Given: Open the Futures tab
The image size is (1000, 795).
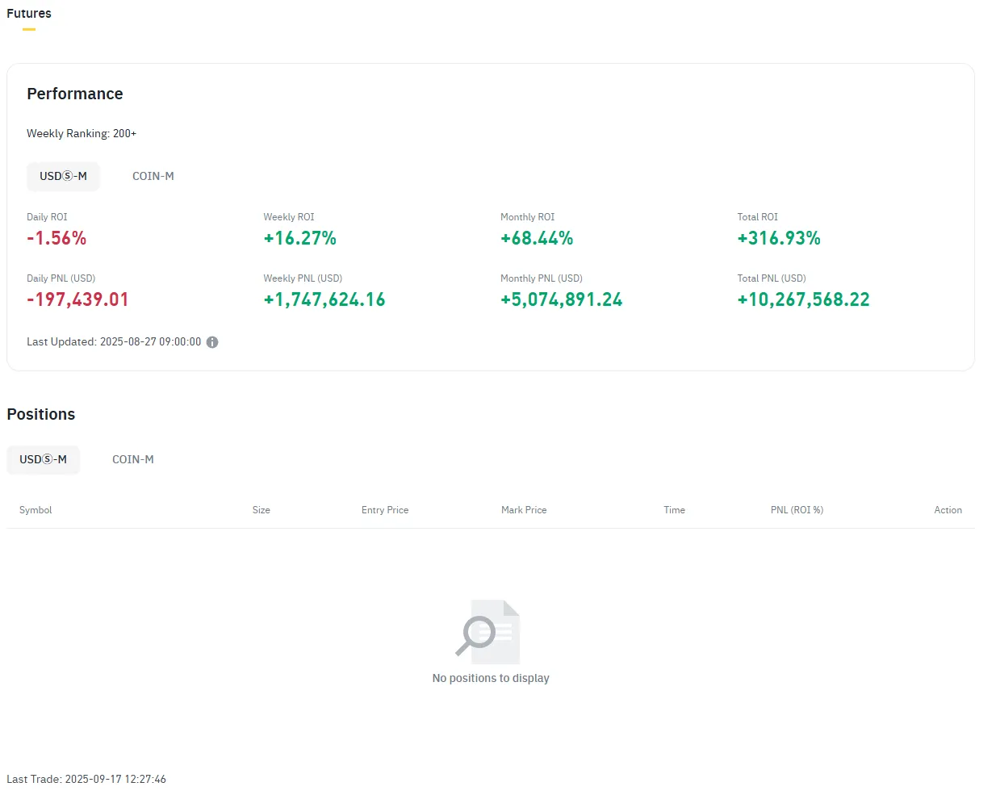Looking at the screenshot, I should click(x=29, y=14).
